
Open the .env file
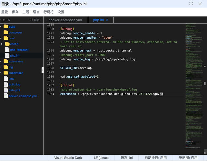[x=12, y=79]
